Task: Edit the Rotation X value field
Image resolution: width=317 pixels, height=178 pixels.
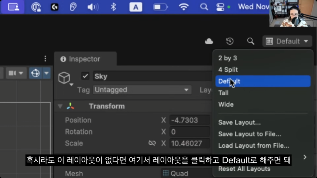Action: click(x=189, y=132)
